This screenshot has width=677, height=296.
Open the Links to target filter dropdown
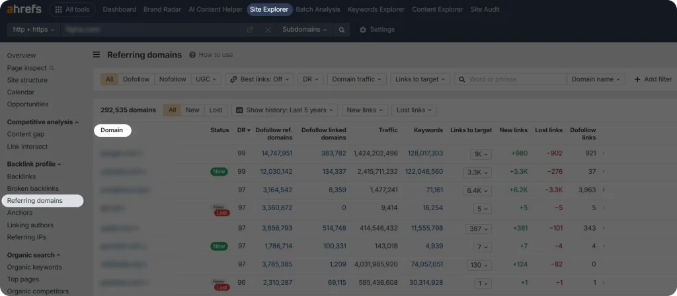click(420, 79)
